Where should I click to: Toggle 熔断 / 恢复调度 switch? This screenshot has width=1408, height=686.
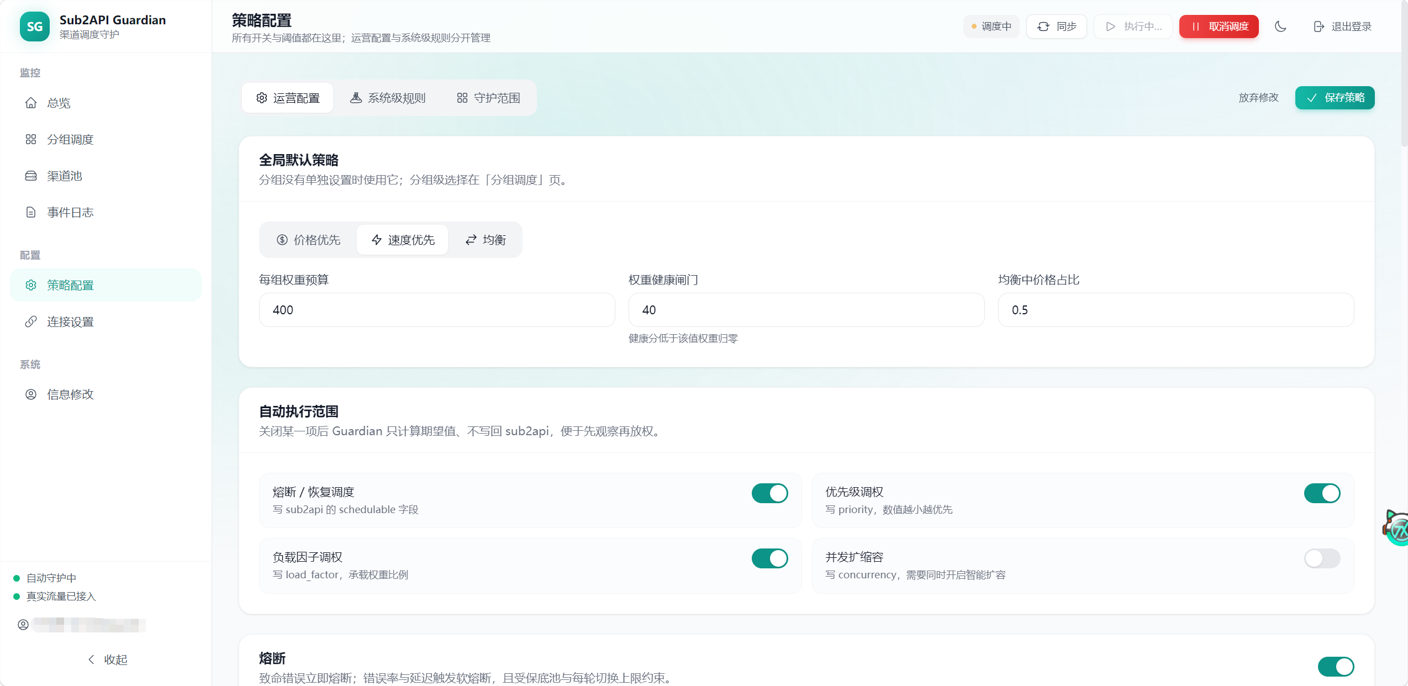pyautogui.click(x=769, y=493)
